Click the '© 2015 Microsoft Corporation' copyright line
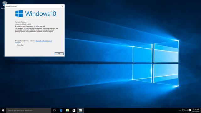This screenshot has width=201, height=113. tap(30, 26)
